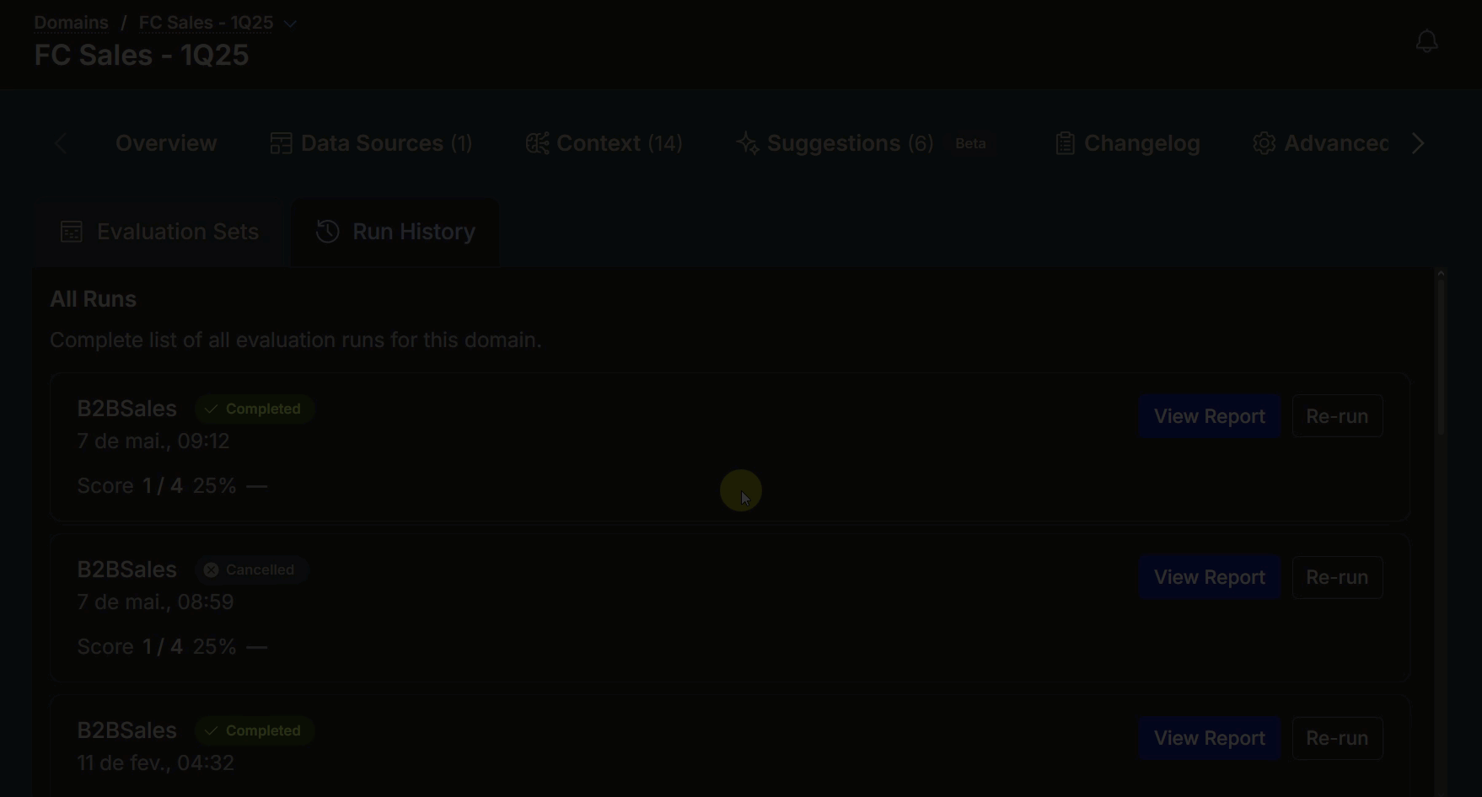
Task: Click the Completed badge on the 09:12 run
Action: [255, 409]
